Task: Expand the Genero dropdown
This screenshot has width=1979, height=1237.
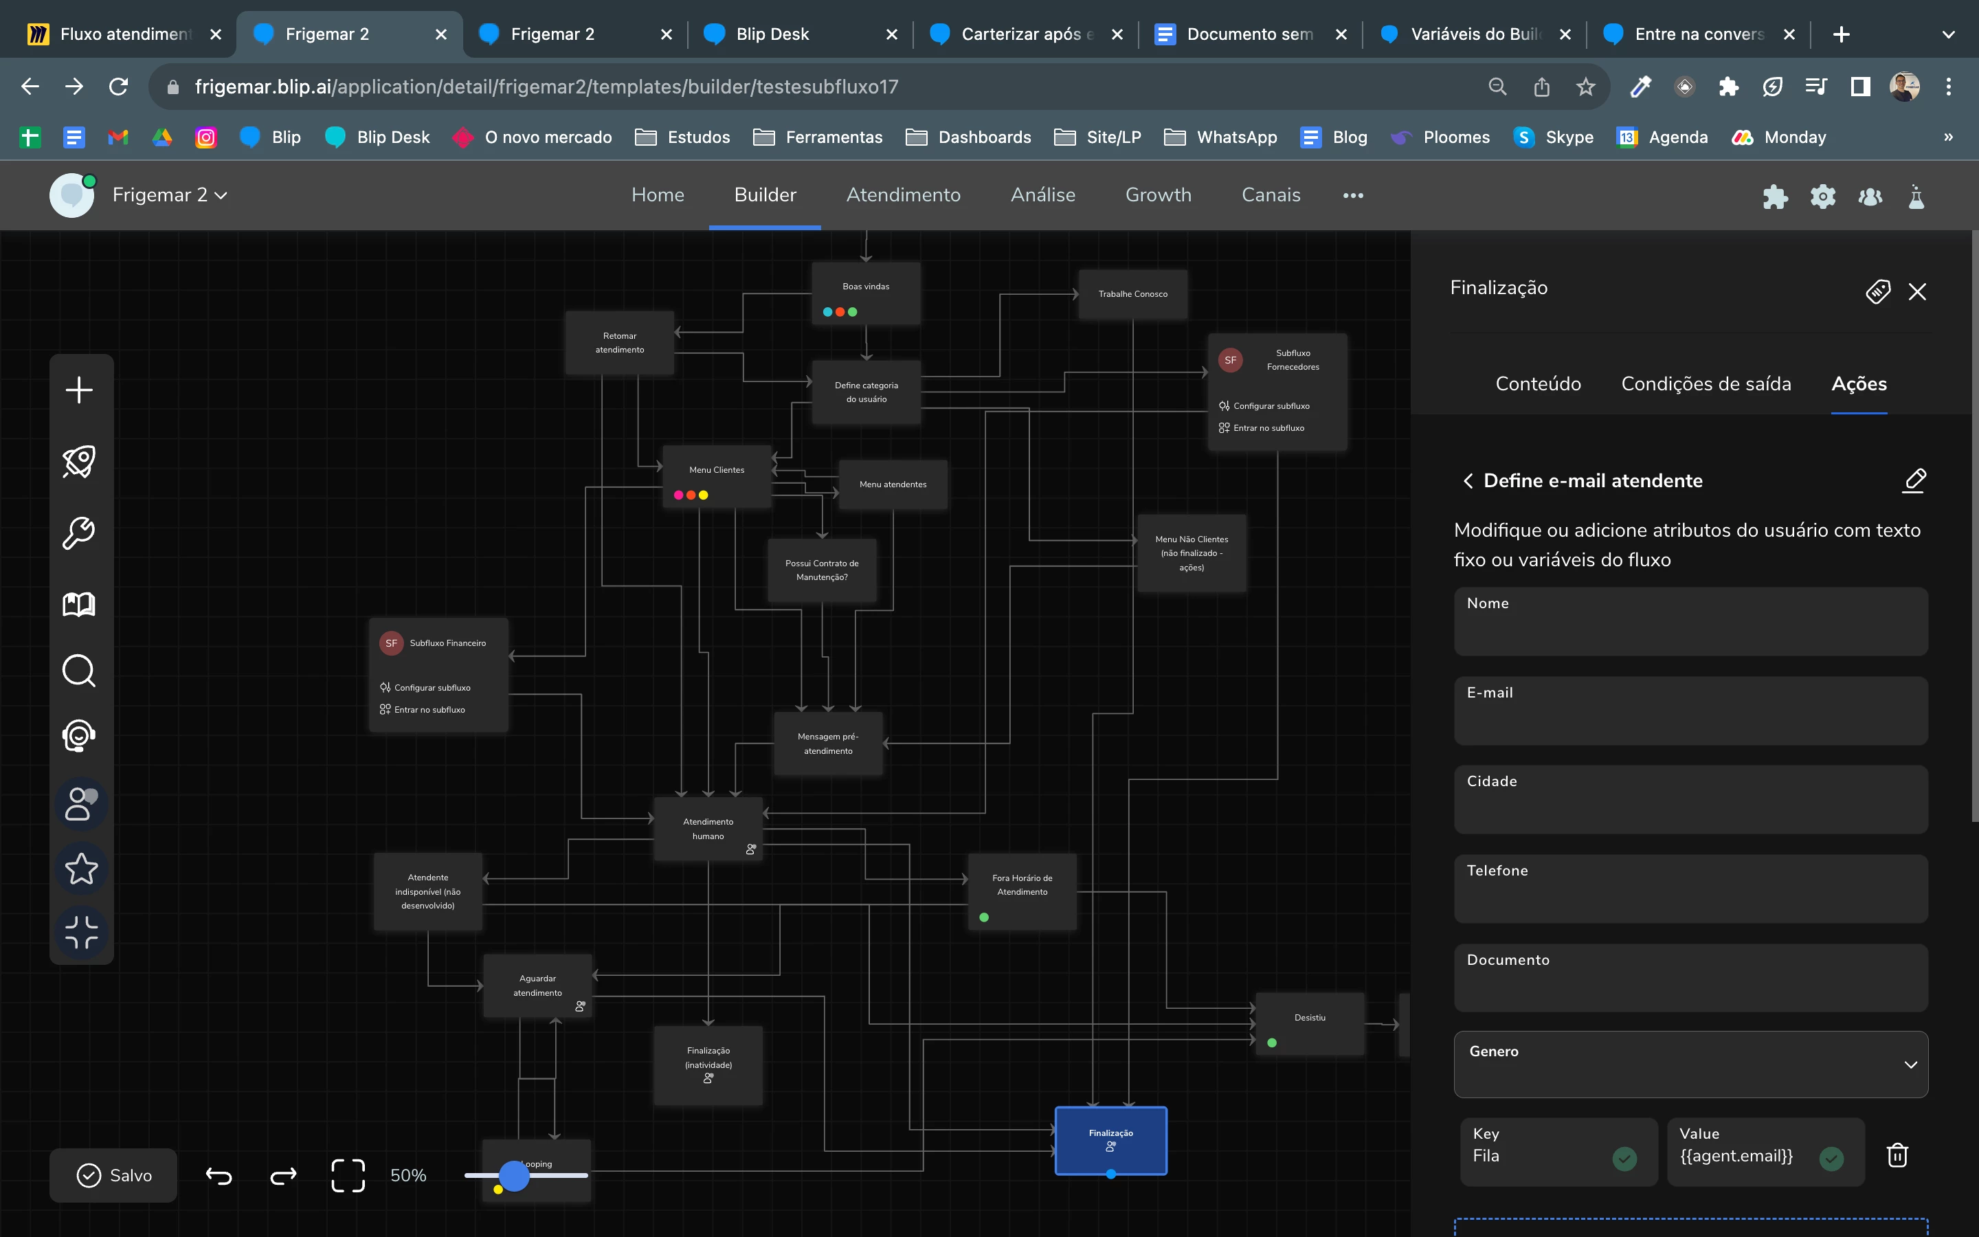Action: click(x=1690, y=1065)
